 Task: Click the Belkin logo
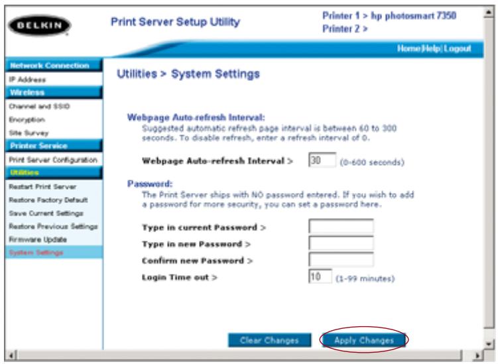(x=40, y=25)
